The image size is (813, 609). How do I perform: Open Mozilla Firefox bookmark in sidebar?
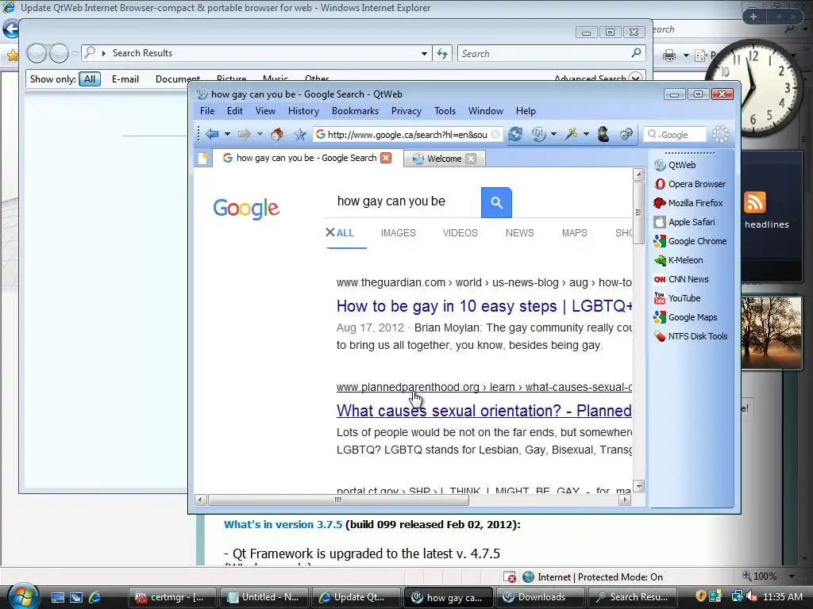688,203
